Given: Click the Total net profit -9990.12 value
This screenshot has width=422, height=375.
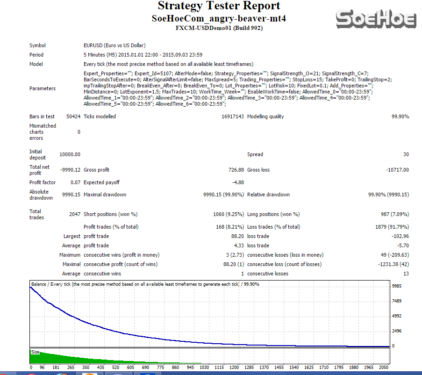Looking at the screenshot, I should click(x=70, y=170).
